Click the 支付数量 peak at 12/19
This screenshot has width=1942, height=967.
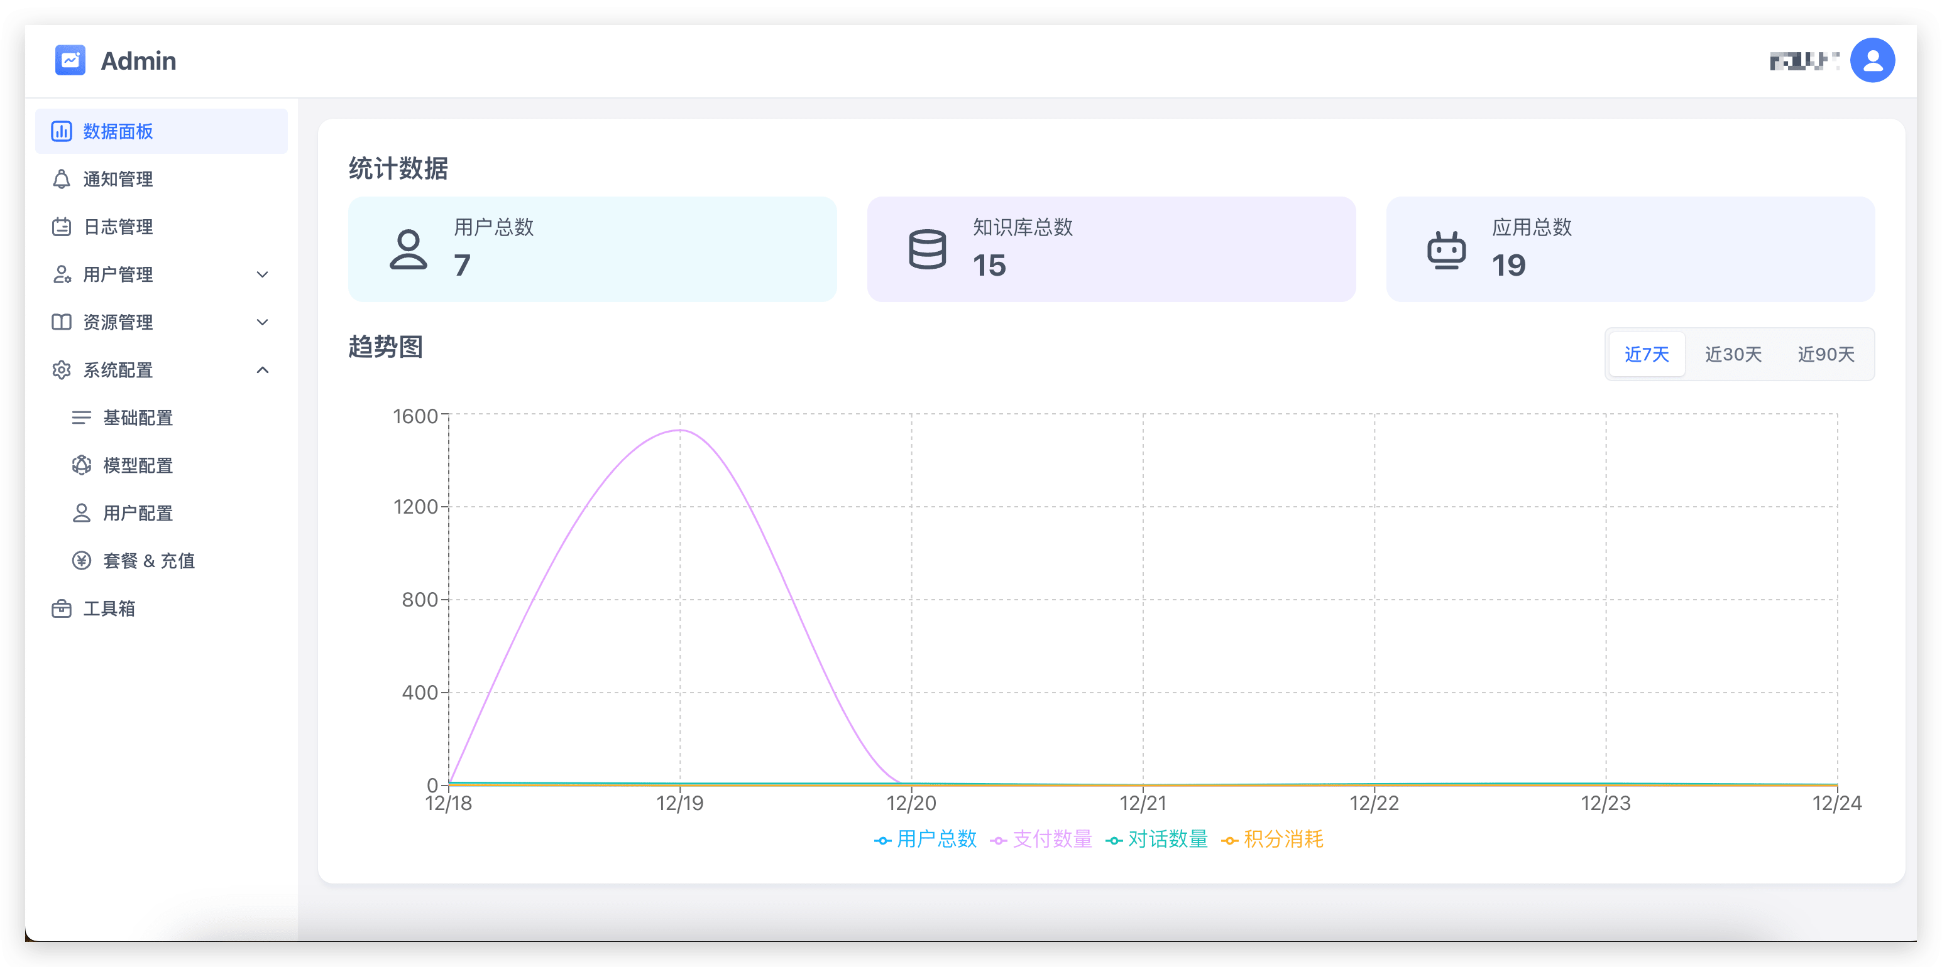(680, 430)
